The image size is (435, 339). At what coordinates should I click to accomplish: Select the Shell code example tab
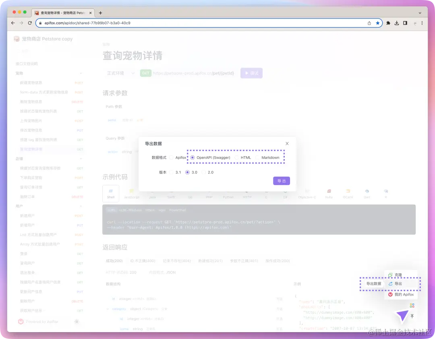[x=111, y=194]
